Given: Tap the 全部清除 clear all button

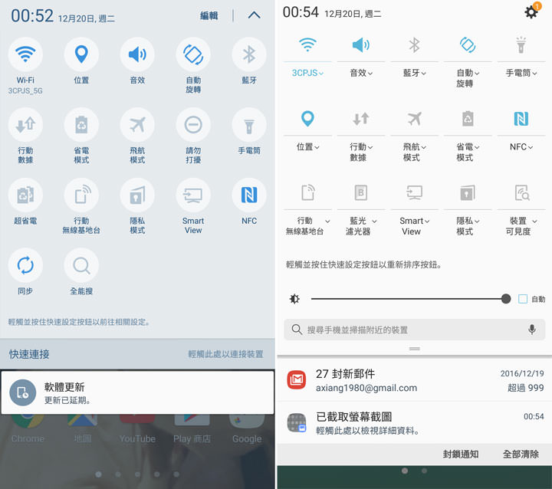Looking at the screenshot, I should [x=521, y=455].
